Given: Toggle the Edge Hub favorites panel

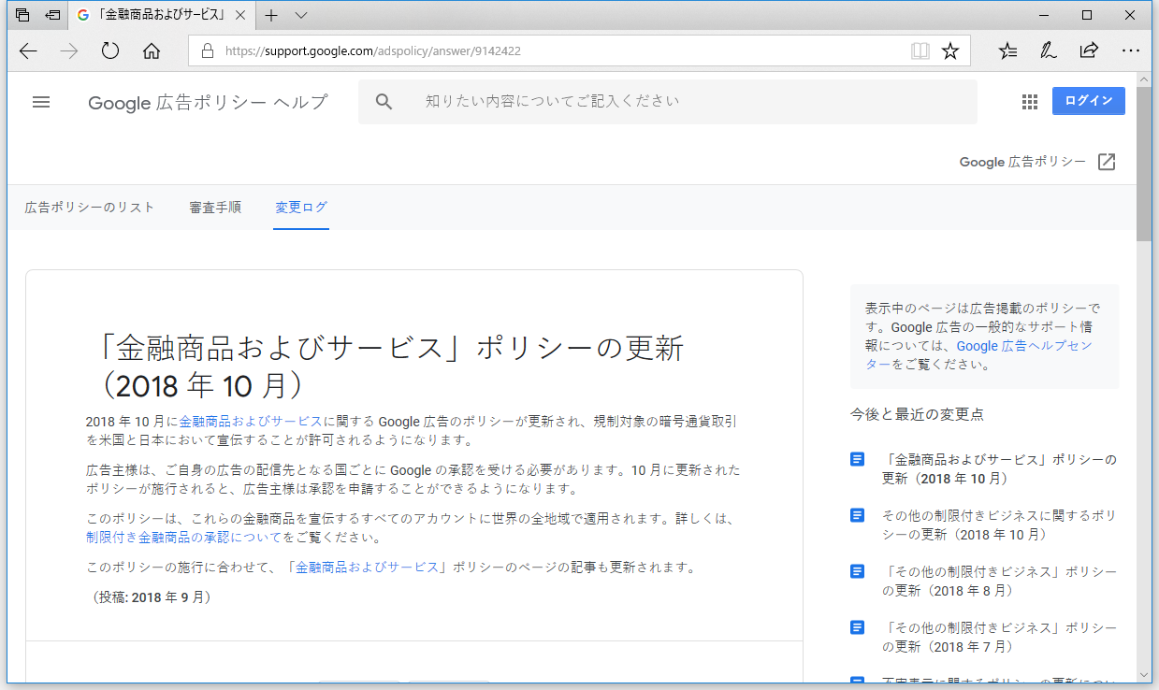Looking at the screenshot, I should [x=1007, y=51].
